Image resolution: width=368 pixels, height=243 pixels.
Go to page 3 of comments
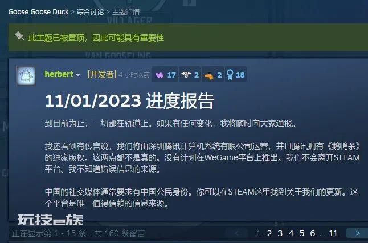click(280, 233)
